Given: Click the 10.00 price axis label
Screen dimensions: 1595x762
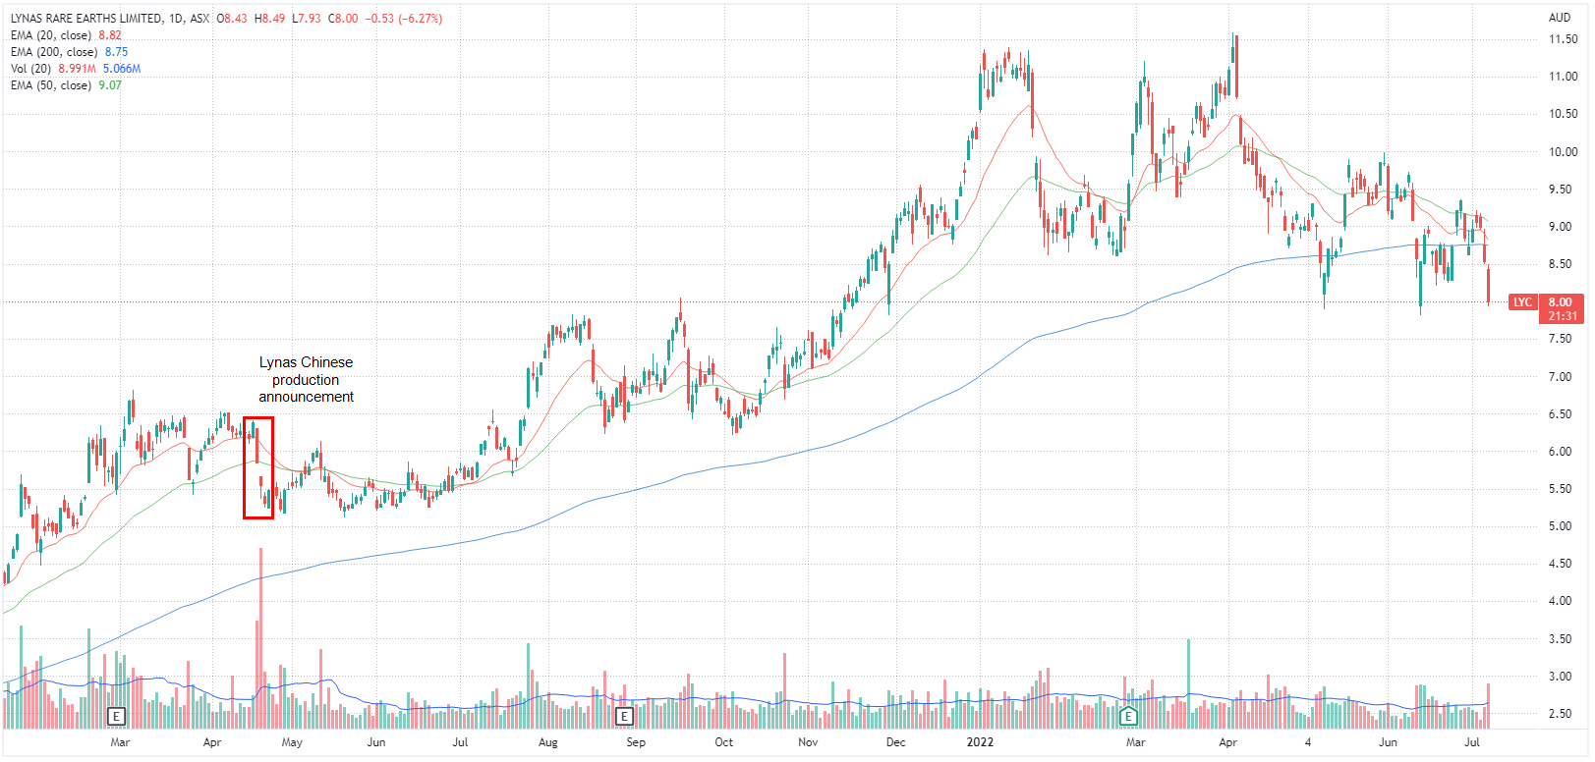Looking at the screenshot, I should pyautogui.click(x=1563, y=152).
